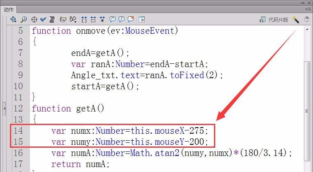
Task: Expand the left toolbox side arrow
Action: pyautogui.click(x=5, y=109)
